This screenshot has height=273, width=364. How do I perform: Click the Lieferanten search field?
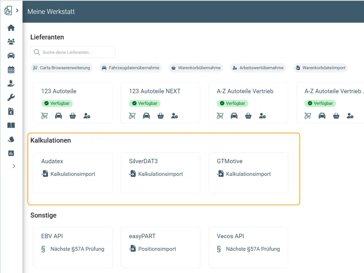(x=73, y=52)
